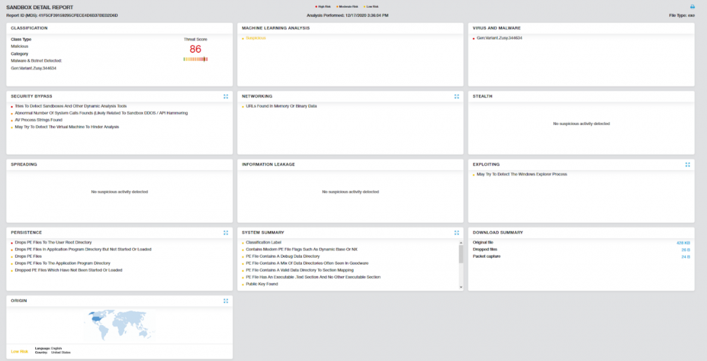Select 'Drops PE Files To The User Root Directory'
This screenshot has width=707, height=361.
[54, 243]
